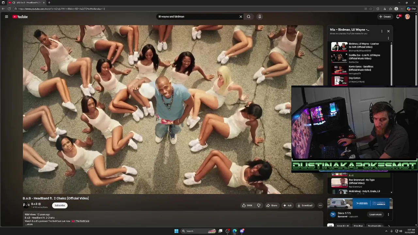The height and width of the screenshot is (235, 418).
Task: Select the All filter chip
Action: coord(330,226)
